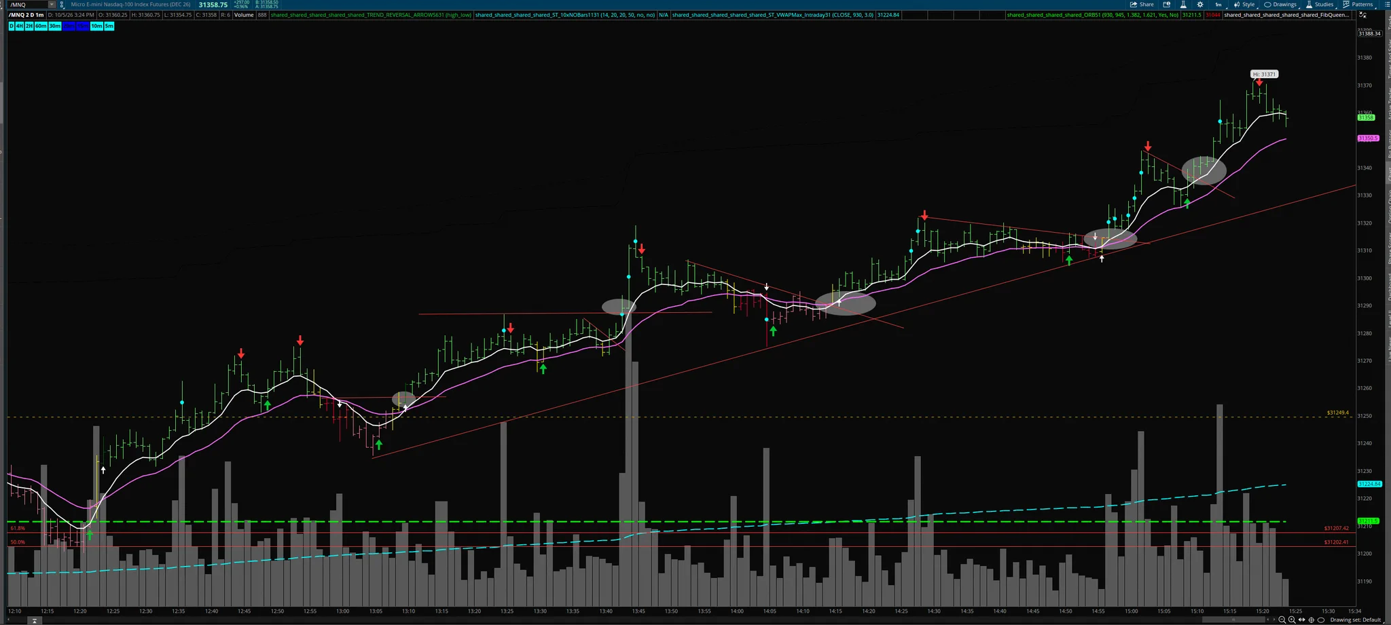The height and width of the screenshot is (625, 1391).
Task: Open the 1m timeframe selector
Action: coord(1218,4)
